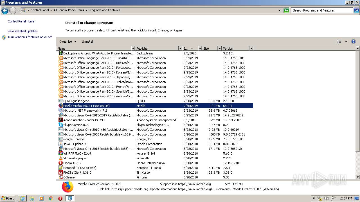The width and height of the screenshot is (360, 202).
Task: Click the search magnifier icon
Action: click(356, 10)
